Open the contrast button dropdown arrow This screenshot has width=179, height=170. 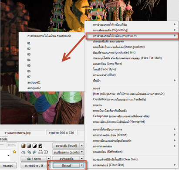click(x=82, y=152)
